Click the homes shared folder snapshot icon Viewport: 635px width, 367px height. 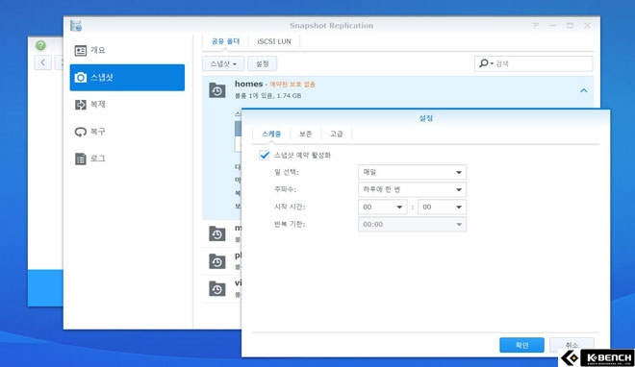217,90
